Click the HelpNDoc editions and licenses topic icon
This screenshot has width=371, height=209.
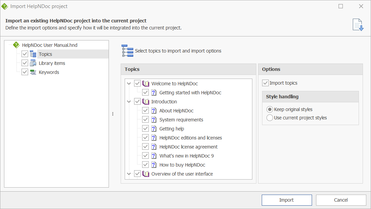(x=154, y=137)
